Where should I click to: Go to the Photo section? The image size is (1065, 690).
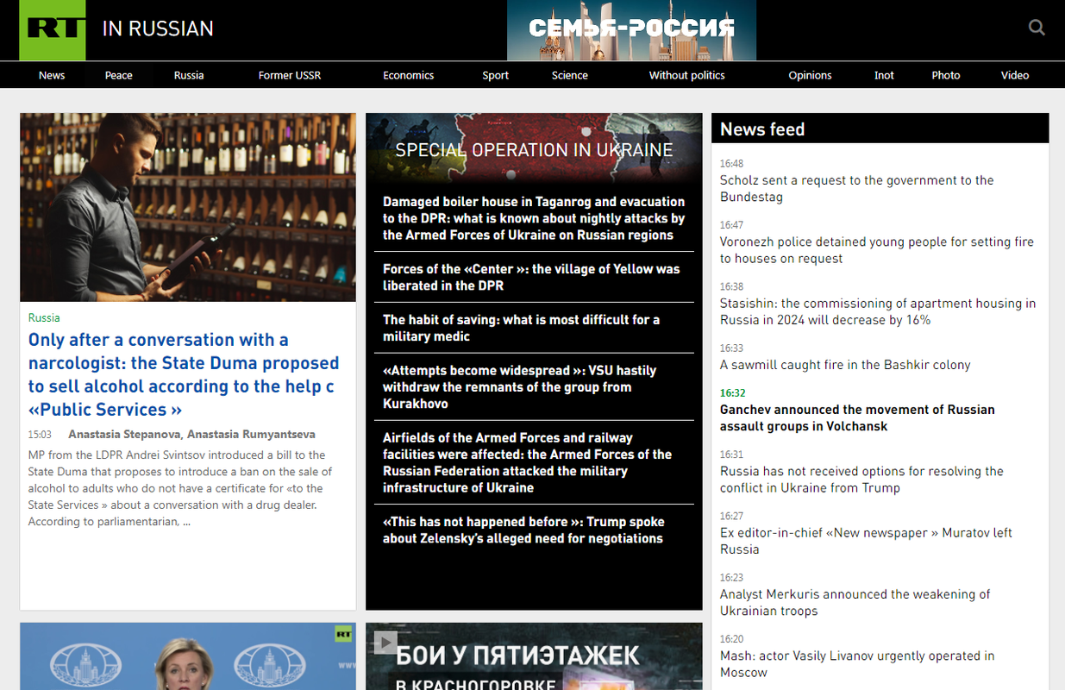click(946, 75)
